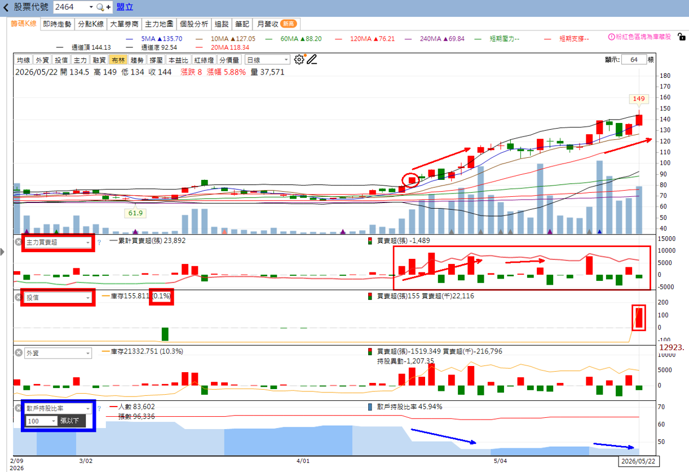
Task: Switch to the 大單券商 tab
Action: pos(125,24)
